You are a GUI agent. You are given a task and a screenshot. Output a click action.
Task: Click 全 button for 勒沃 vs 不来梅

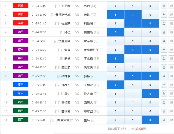[x=164, y=59]
